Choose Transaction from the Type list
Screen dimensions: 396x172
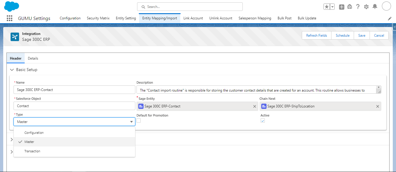click(74, 151)
